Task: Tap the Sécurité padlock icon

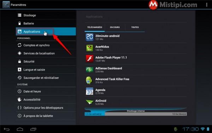Action: pyautogui.click(x=19, y=61)
